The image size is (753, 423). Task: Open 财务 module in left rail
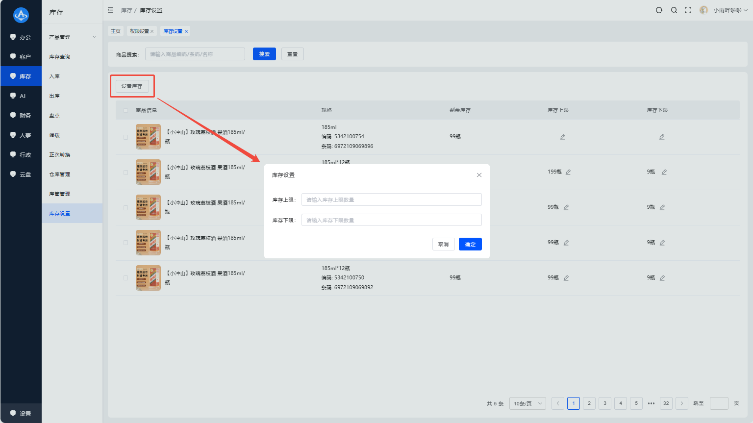click(21, 116)
